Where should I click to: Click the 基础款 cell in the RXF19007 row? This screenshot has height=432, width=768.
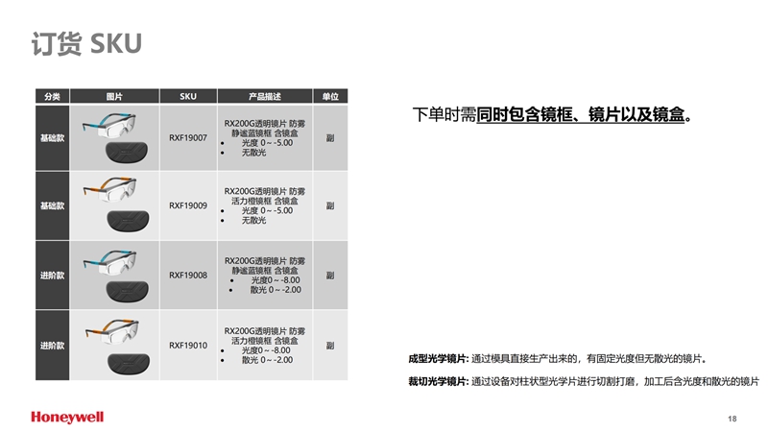click(x=53, y=138)
